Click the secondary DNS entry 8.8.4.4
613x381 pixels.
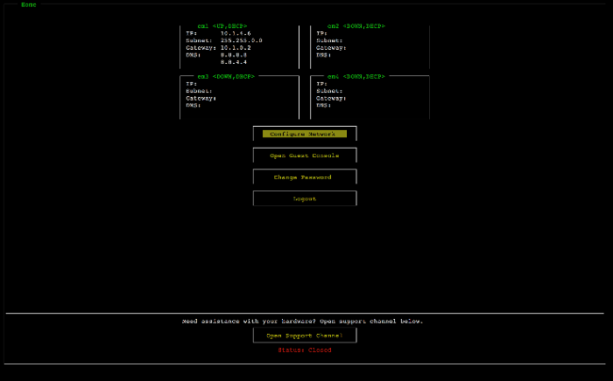[233, 62]
